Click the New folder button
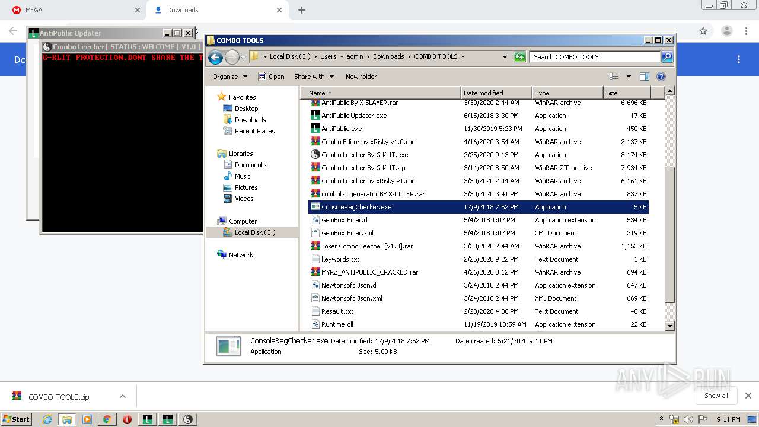 tap(361, 77)
